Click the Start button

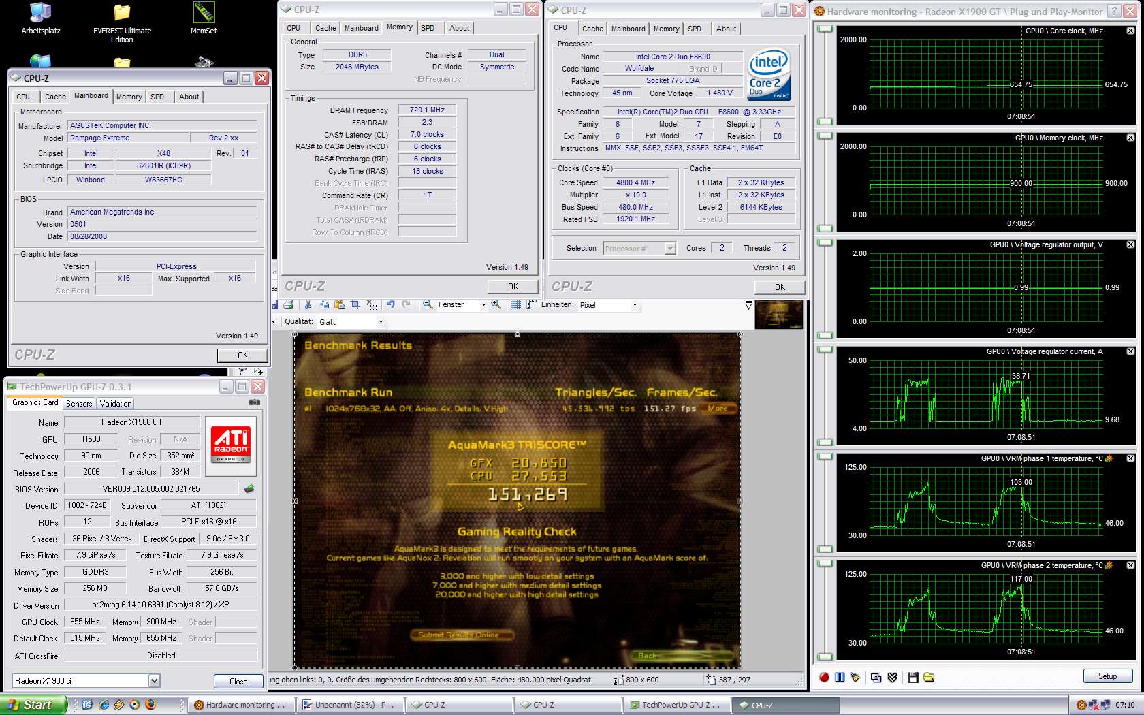pyautogui.click(x=33, y=705)
